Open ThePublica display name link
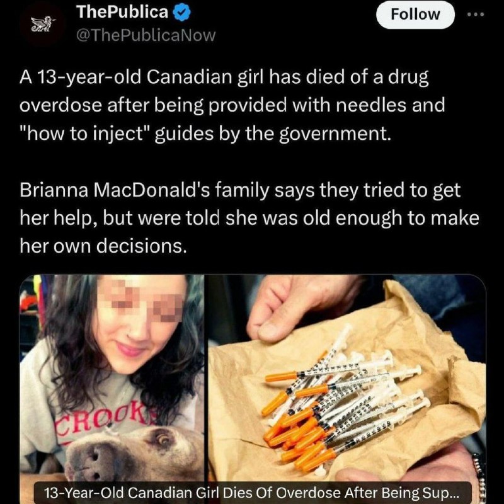Image resolution: width=504 pixels, height=504 pixels. 122,12
